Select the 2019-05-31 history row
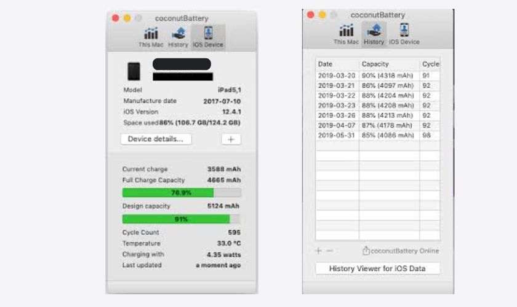The width and height of the screenshot is (517, 307). (377, 135)
